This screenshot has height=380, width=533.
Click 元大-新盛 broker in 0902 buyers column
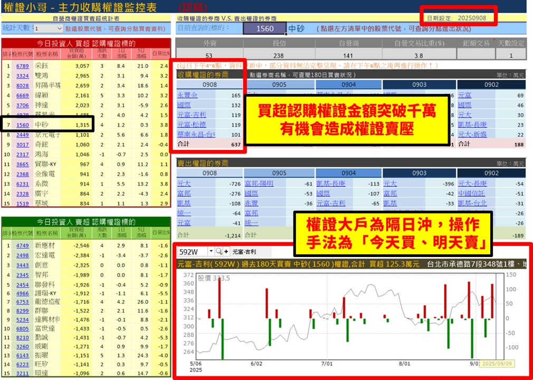(472, 135)
